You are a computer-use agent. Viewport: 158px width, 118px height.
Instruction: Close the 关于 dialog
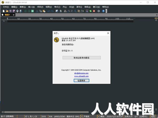(108, 33)
